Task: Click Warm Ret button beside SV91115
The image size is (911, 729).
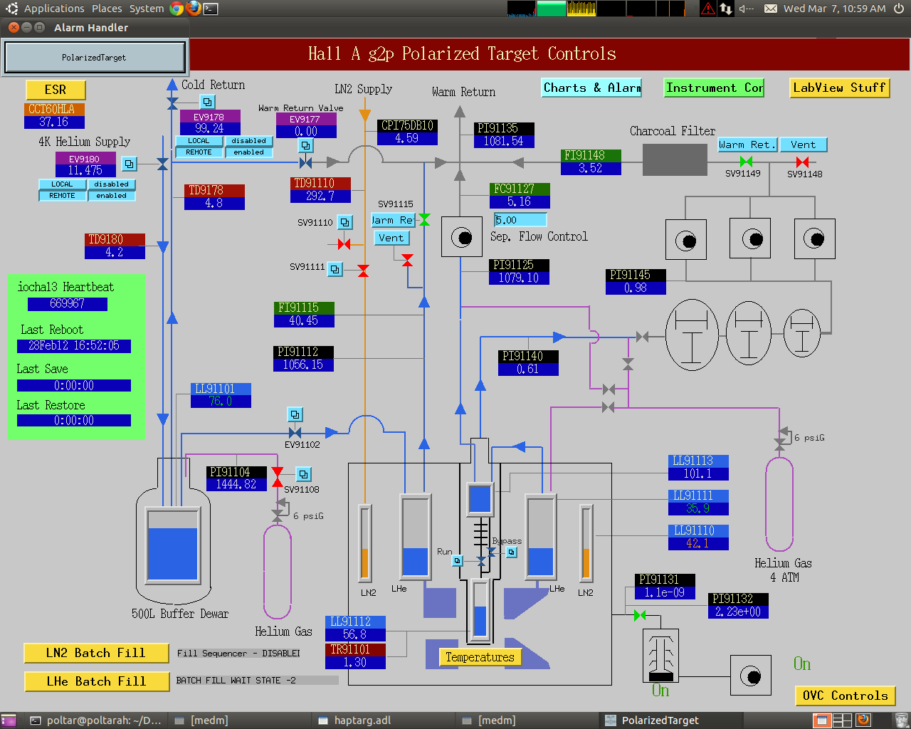Action: coord(394,220)
